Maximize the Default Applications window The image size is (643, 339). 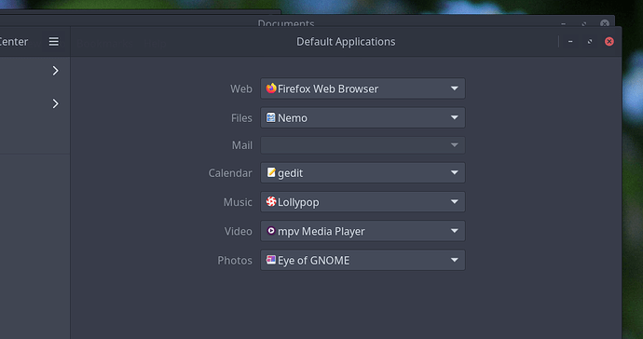click(590, 41)
